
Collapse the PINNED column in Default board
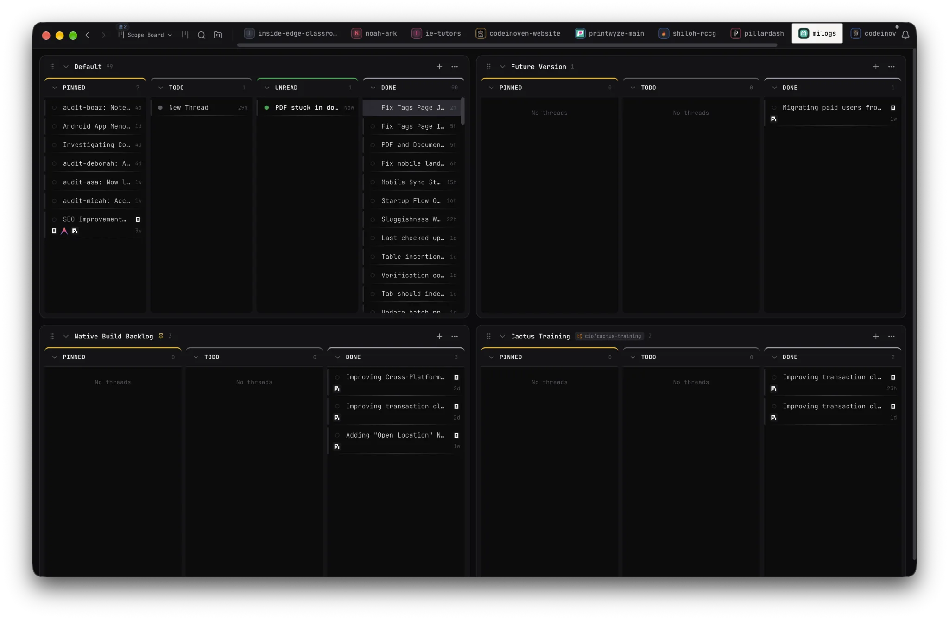(x=55, y=88)
